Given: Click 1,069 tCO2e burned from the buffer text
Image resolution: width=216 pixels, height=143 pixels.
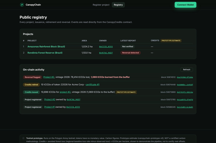Looking at the screenshot, I should click(x=110, y=77).
